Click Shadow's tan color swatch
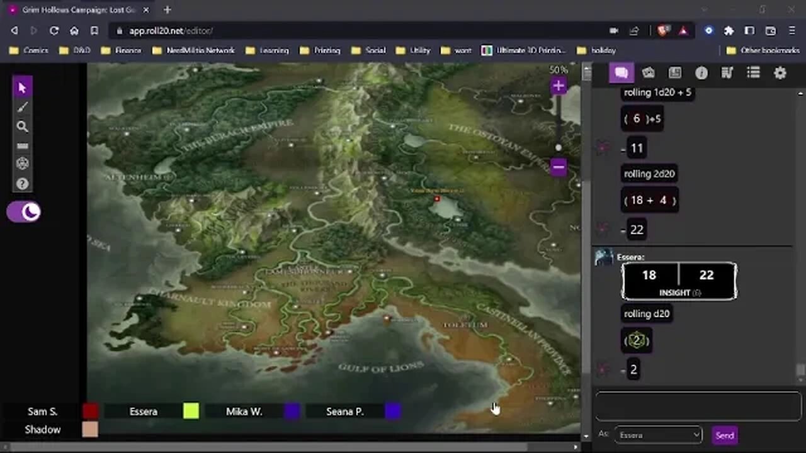 click(90, 430)
